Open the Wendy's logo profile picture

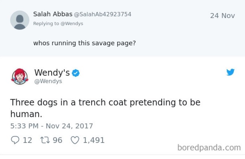click(20, 76)
